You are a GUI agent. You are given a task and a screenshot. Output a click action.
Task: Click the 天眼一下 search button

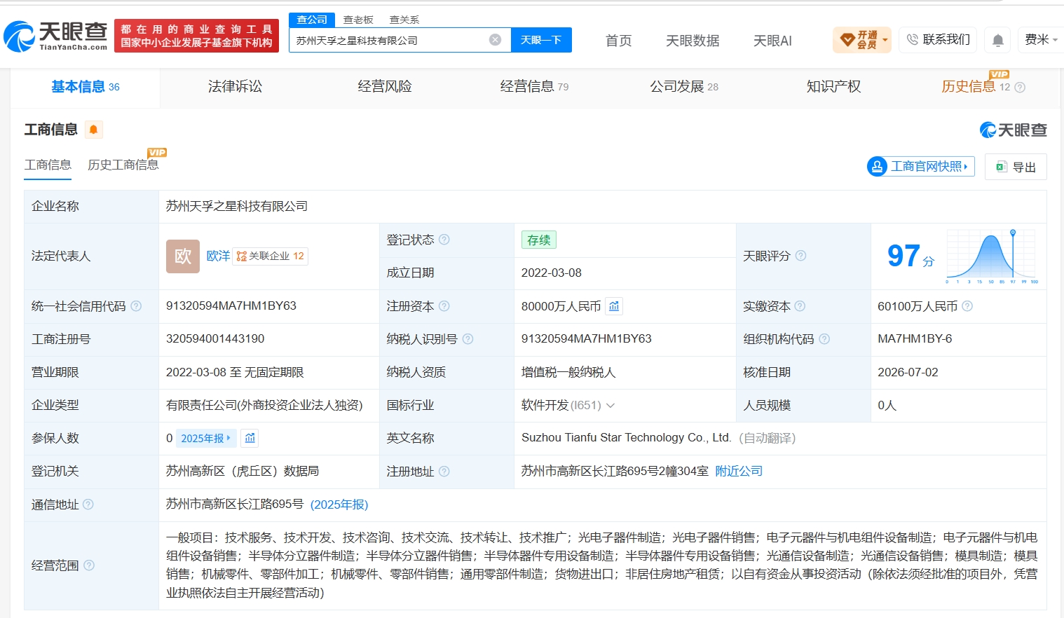click(x=541, y=40)
